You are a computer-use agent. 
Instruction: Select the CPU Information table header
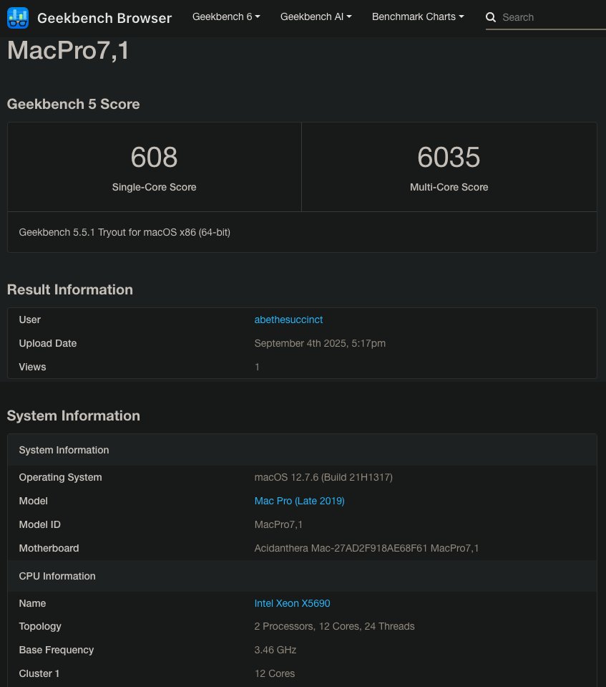(302, 576)
